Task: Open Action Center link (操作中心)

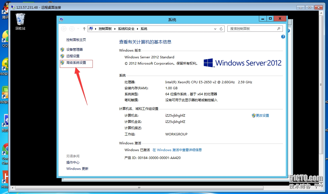Action: click(x=73, y=163)
